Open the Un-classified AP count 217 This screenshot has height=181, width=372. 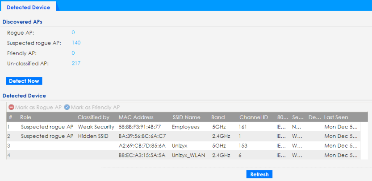[76, 63]
